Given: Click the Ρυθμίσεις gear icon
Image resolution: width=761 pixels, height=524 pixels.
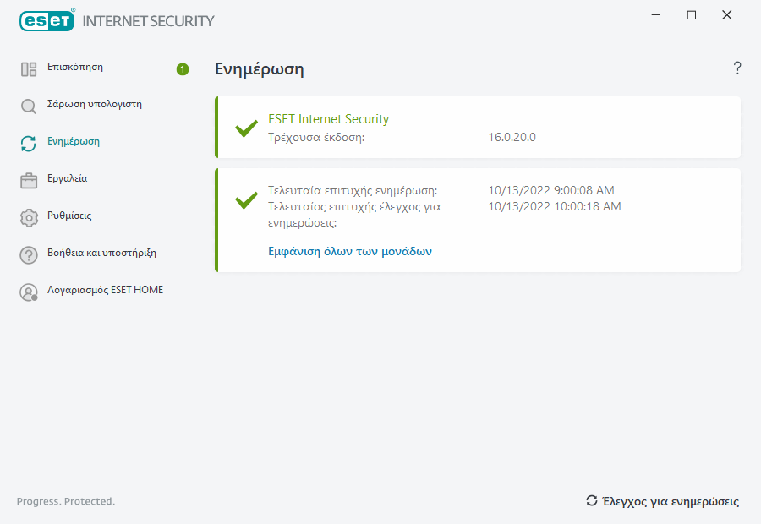Looking at the screenshot, I should tap(29, 217).
